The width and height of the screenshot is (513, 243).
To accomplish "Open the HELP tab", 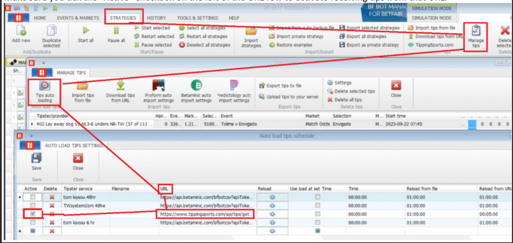I will (x=234, y=18).
